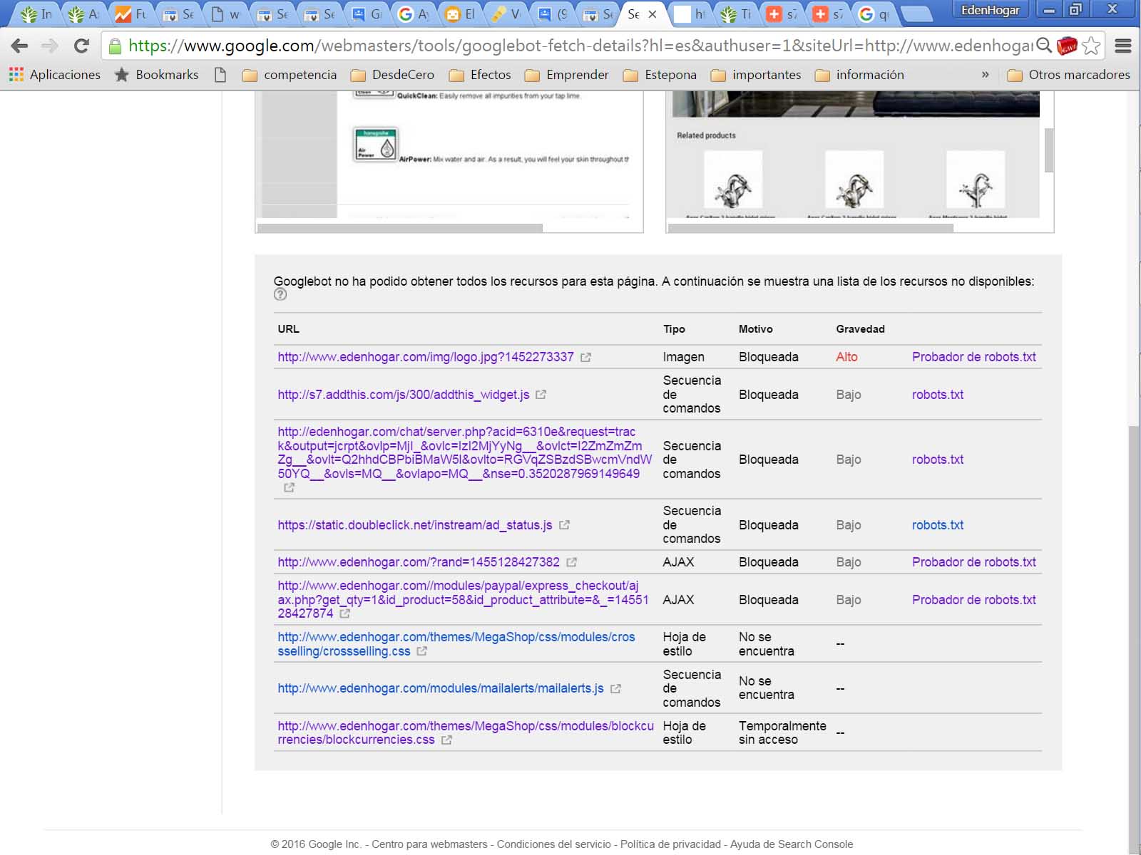Click the address bar URL field
This screenshot has height=855, width=1141.
[579, 46]
